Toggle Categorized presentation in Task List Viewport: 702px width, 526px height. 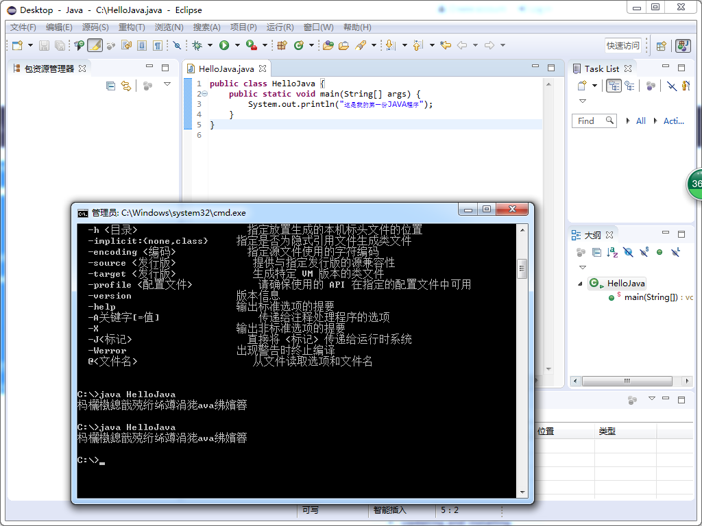614,86
